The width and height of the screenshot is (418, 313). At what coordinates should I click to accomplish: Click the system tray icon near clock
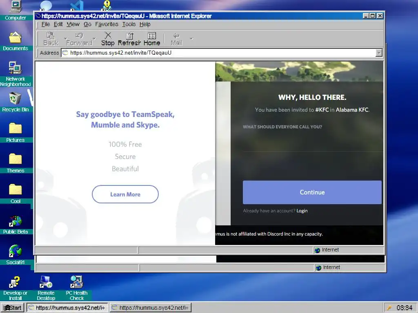[x=389, y=308]
